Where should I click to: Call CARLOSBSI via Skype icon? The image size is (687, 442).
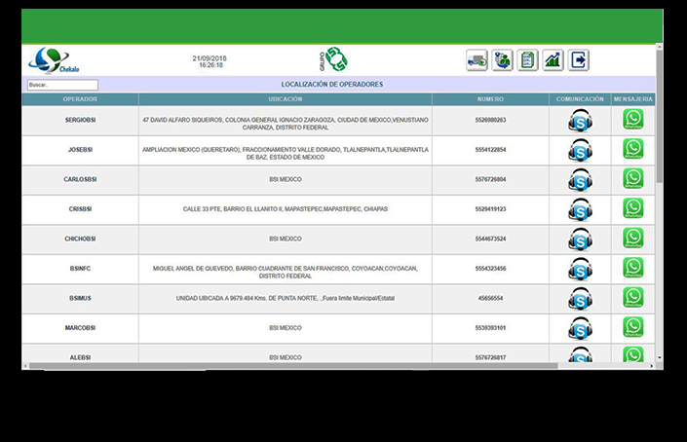[580, 180]
